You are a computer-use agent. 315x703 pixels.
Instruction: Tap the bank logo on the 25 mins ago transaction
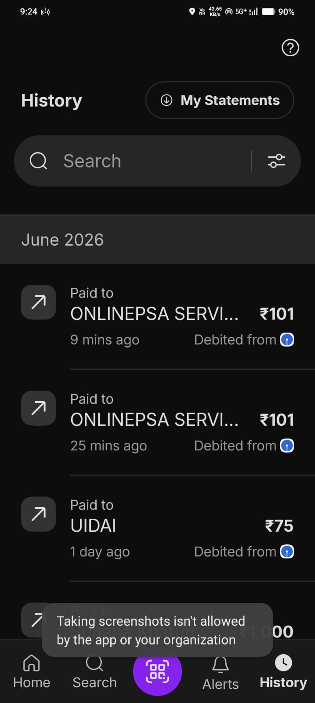point(287,446)
